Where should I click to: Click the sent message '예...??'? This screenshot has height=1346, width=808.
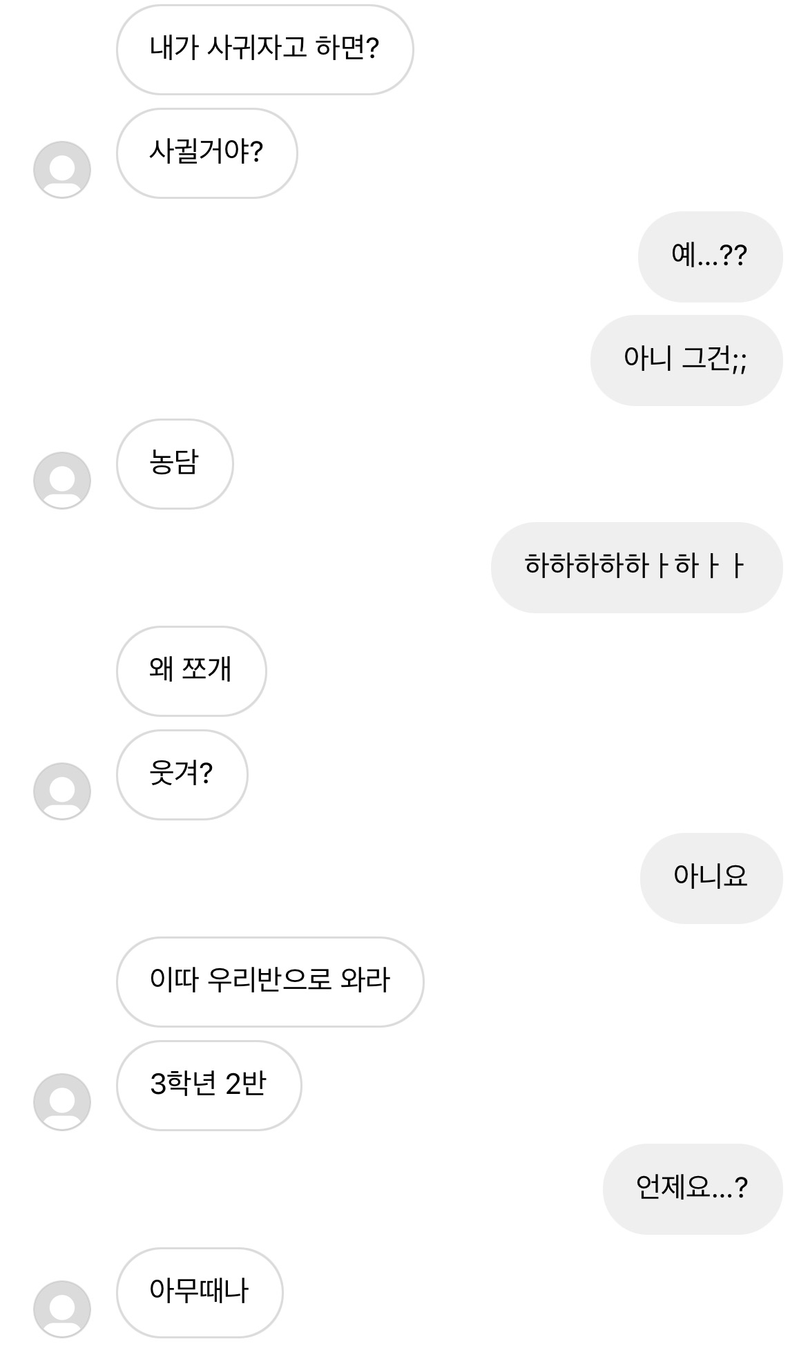pyautogui.click(x=709, y=257)
